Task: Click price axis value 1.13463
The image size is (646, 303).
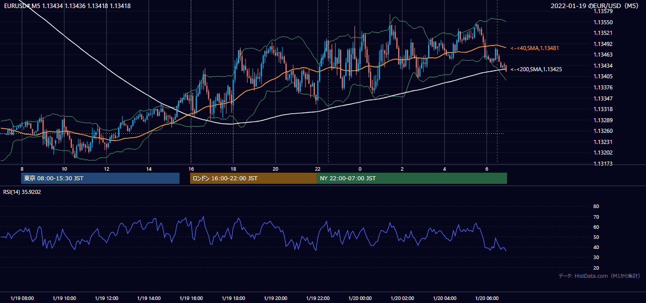Action: [603, 55]
